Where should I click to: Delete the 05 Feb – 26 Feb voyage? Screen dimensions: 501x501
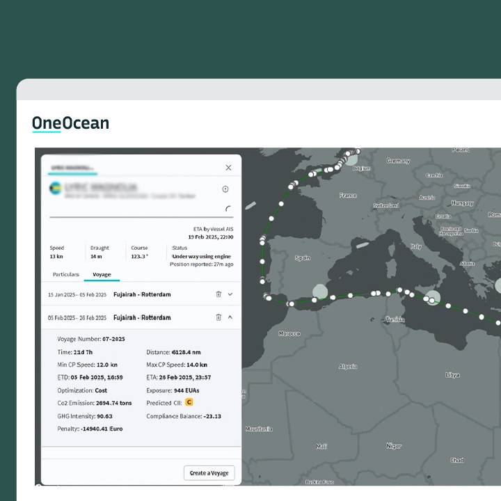tap(218, 317)
